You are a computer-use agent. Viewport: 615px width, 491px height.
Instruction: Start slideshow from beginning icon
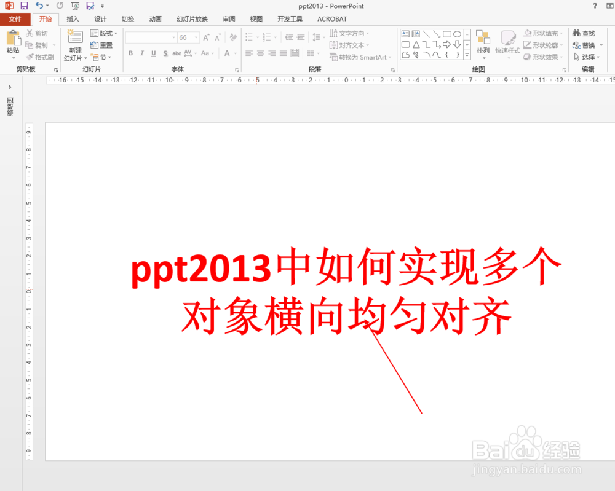(x=75, y=6)
